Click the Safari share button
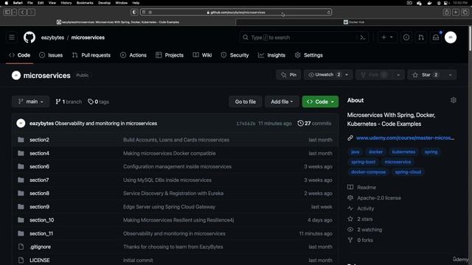Screen dimensions: 472x265 point(447,13)
